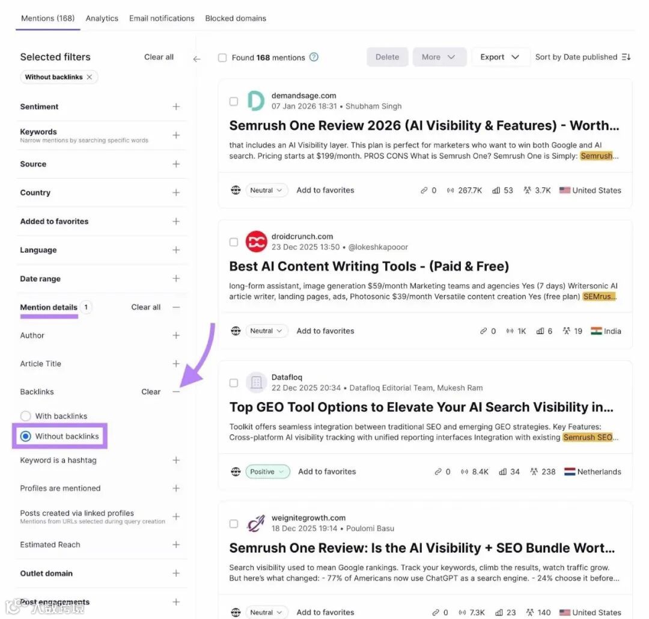The image size is (649, 619).
Task: Switch to the Analytics tab
Action: [102, 18]
